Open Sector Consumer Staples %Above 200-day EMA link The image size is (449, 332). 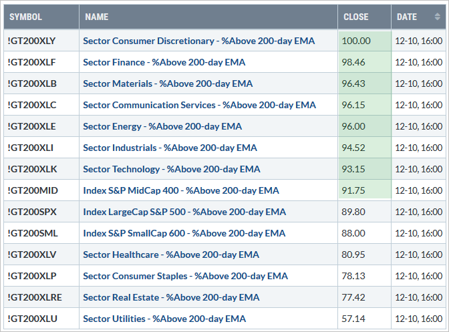185,276
